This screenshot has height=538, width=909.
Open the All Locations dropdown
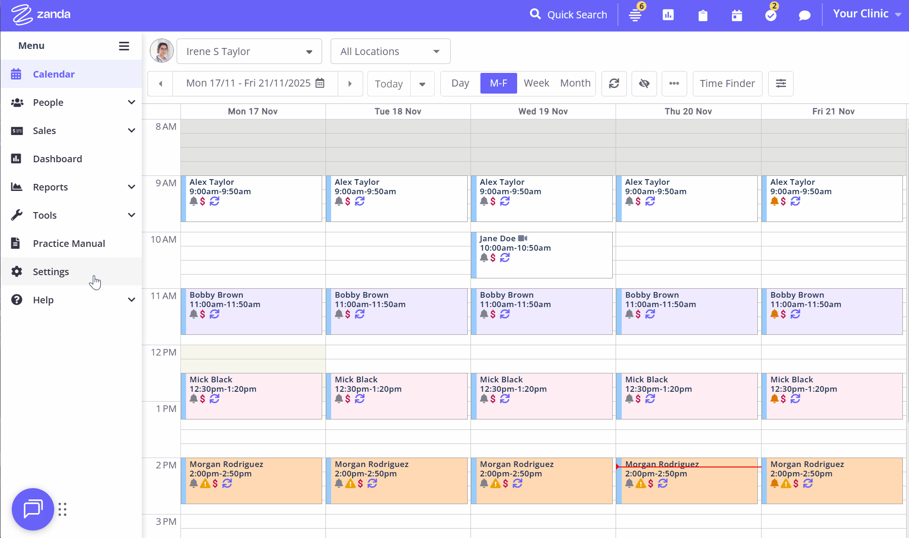pos(390,51)
